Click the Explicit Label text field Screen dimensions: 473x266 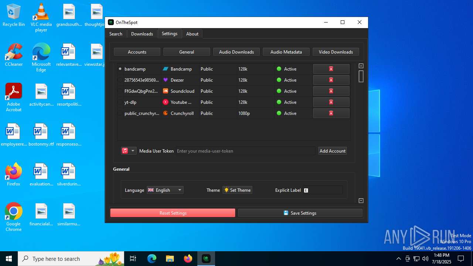tap(323, 190)
